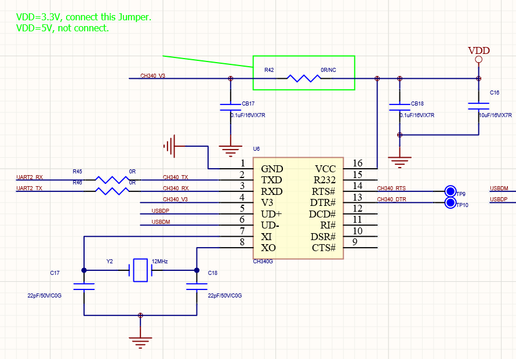This screenshot has width=516, height=359.
Task: Click the C18 designator label
Action: click(x=213, y=273)
